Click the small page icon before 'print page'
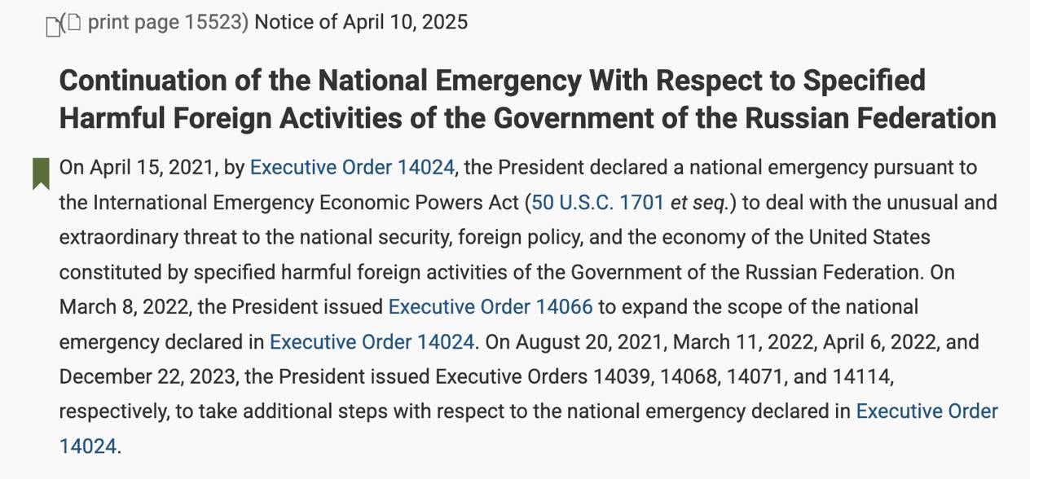The height and width of the screenshot is (479, 1043). click(x=74, y=22)
